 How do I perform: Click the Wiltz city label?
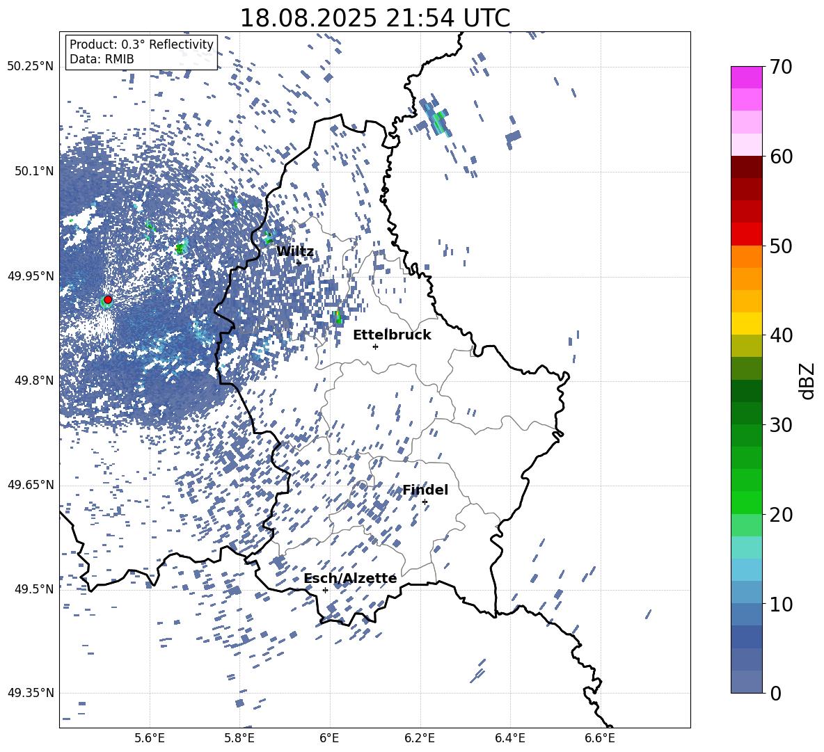[x=295, y=252]
